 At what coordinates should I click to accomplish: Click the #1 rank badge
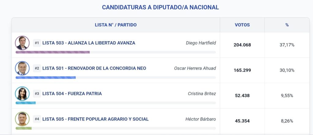pyautogui.click(x=37, y=43)
